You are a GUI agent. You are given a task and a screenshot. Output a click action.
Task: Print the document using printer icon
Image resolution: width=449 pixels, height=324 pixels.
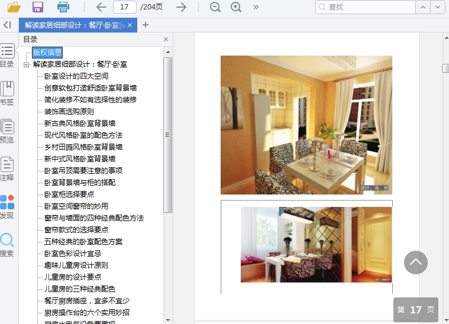[x=63, y=7]
